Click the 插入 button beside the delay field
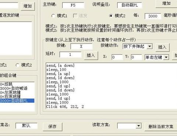 click(91, 56)
